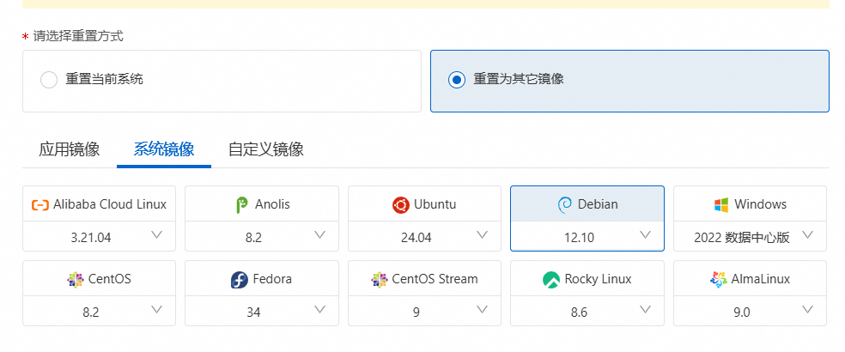This screenshot has height=352, width=845.
Task: Choose the Alibaba Cloud Linux image label
Action: click(110, 204)
